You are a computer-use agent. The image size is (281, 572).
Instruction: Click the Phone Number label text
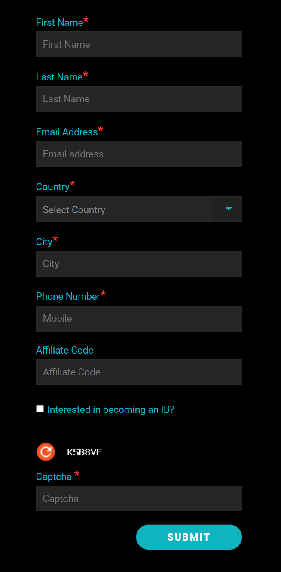[68, 296]
